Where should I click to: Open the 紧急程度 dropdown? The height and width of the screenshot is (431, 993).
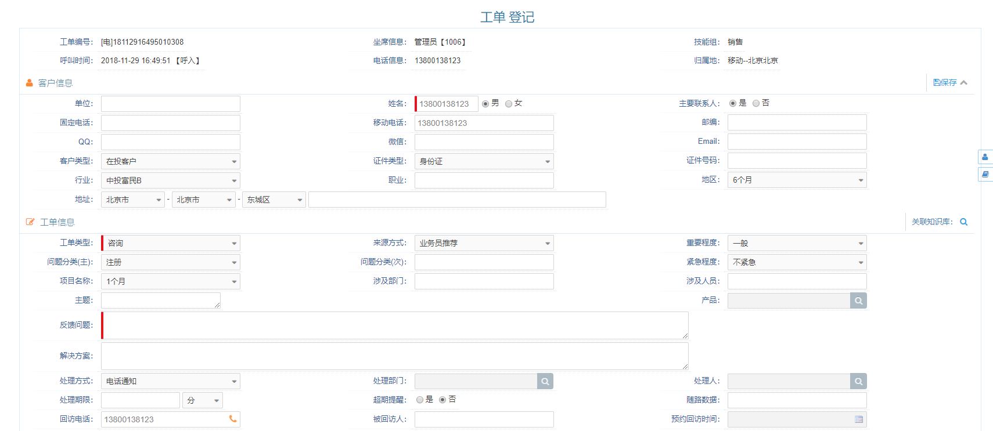point(797,262)
